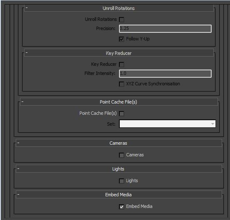Image resolution: width=230 pixels, height=220 pixels.
Task: Click the Key Reducer rollout title bar
Action: [119, 53]
